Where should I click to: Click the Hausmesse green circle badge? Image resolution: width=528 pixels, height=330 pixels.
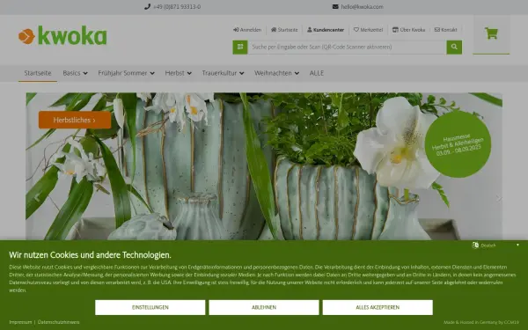458,144
